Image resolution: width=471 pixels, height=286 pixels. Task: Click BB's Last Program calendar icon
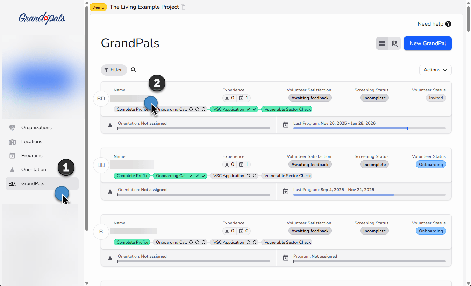click(x=286, y=191)
